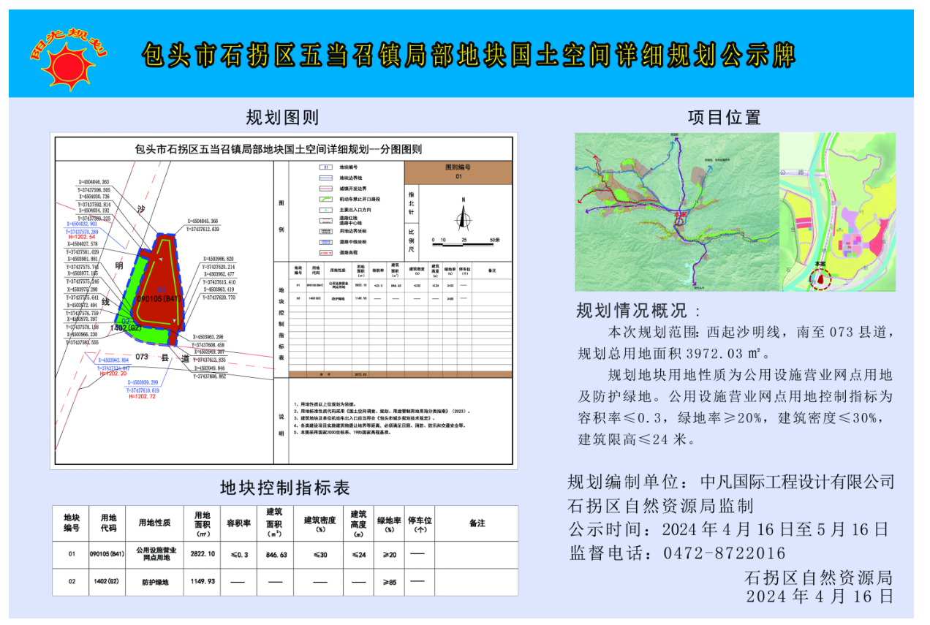Select the 地块编号 legend symbol

(x=327, y=167)
